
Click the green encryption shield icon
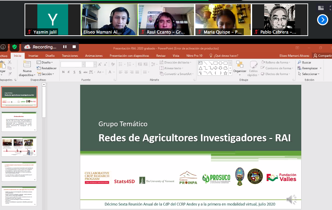14,47
